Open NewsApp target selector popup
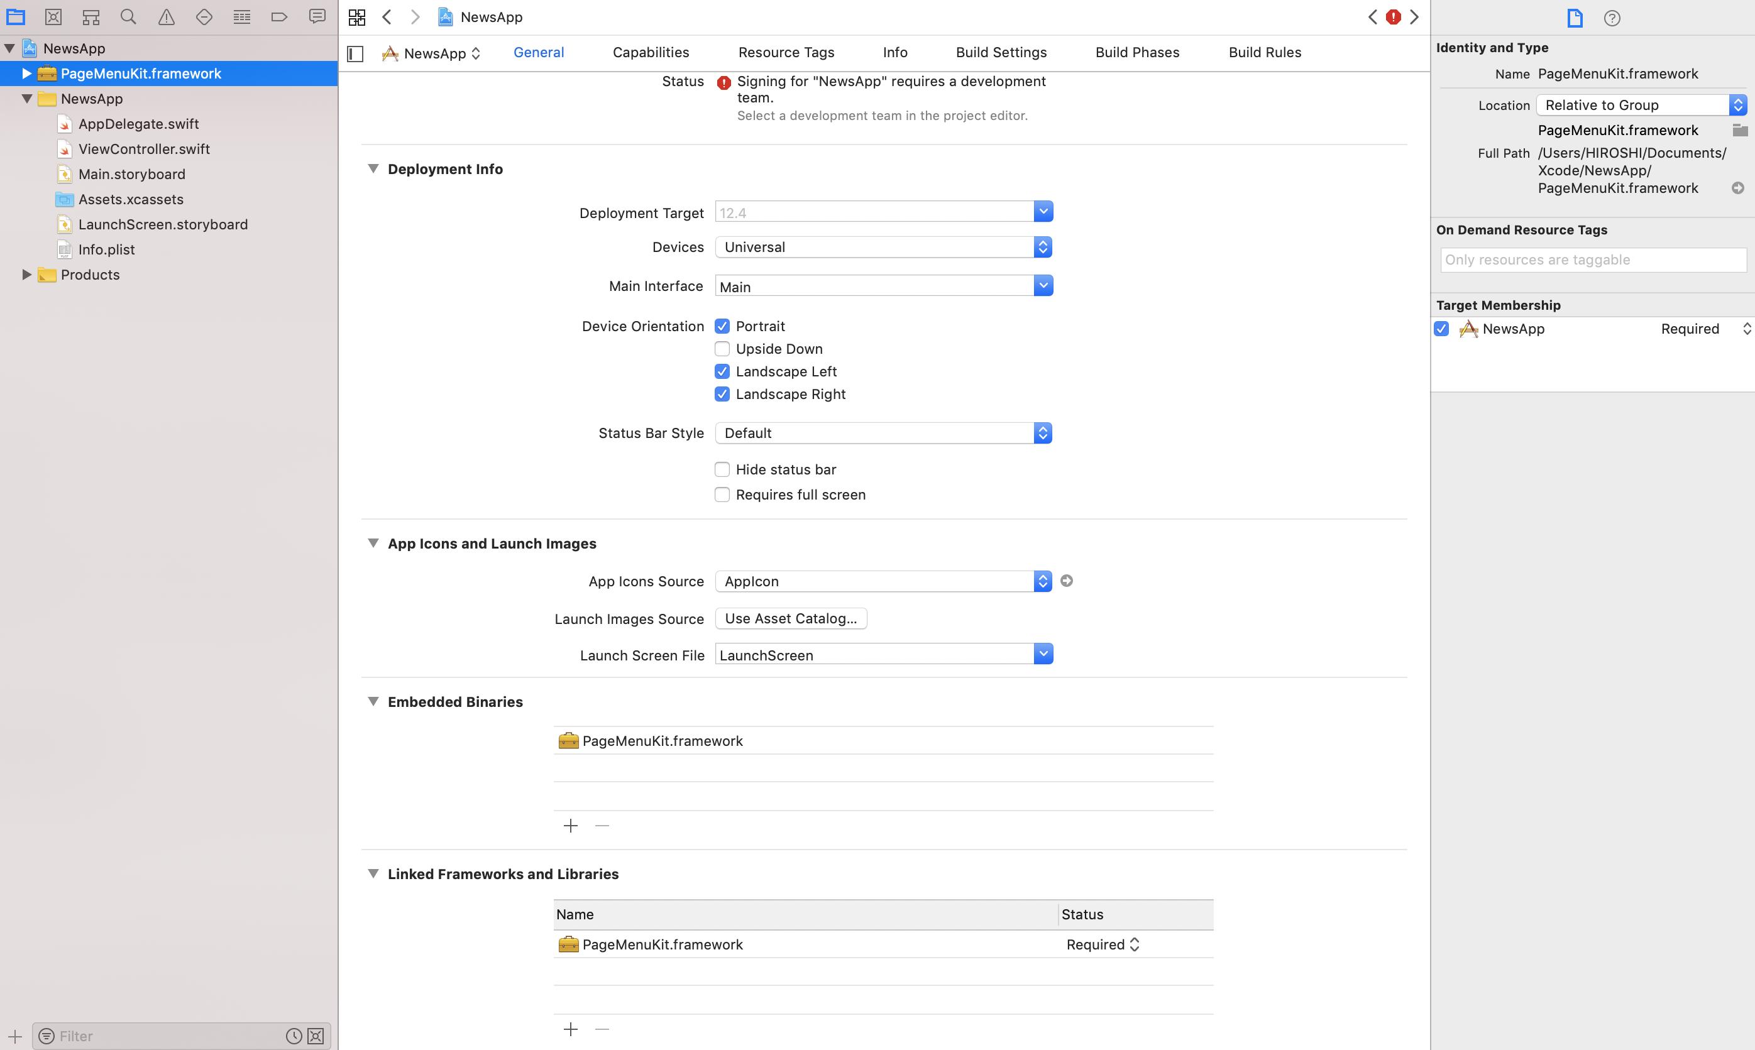This screenshot has width=1755, height=1050. pyautogui.click(x=432, y=54)
